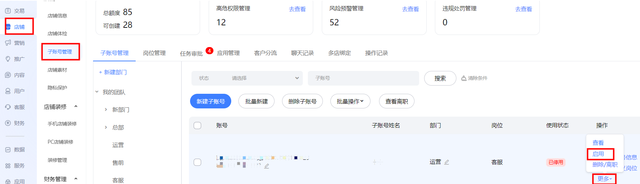Open the 客服 headset icon

(x=8, y=107)
